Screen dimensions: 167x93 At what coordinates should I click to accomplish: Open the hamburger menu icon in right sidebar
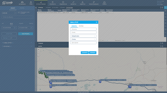tap(165, 11)
